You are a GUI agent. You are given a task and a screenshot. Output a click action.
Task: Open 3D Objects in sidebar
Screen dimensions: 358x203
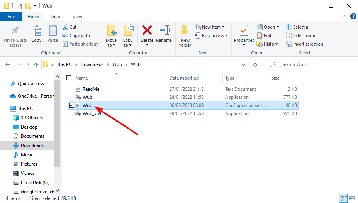pos(28,118)
